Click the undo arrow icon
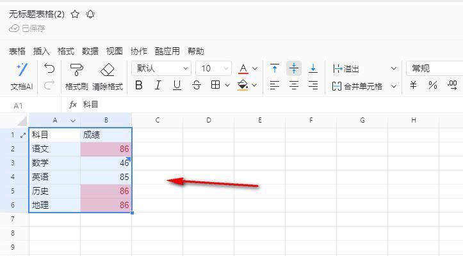This screenshot has width=463, height=256. [x=49, y=68]
